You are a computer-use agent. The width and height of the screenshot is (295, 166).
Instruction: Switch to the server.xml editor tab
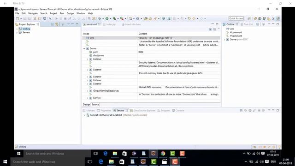(x=91, y=24)
